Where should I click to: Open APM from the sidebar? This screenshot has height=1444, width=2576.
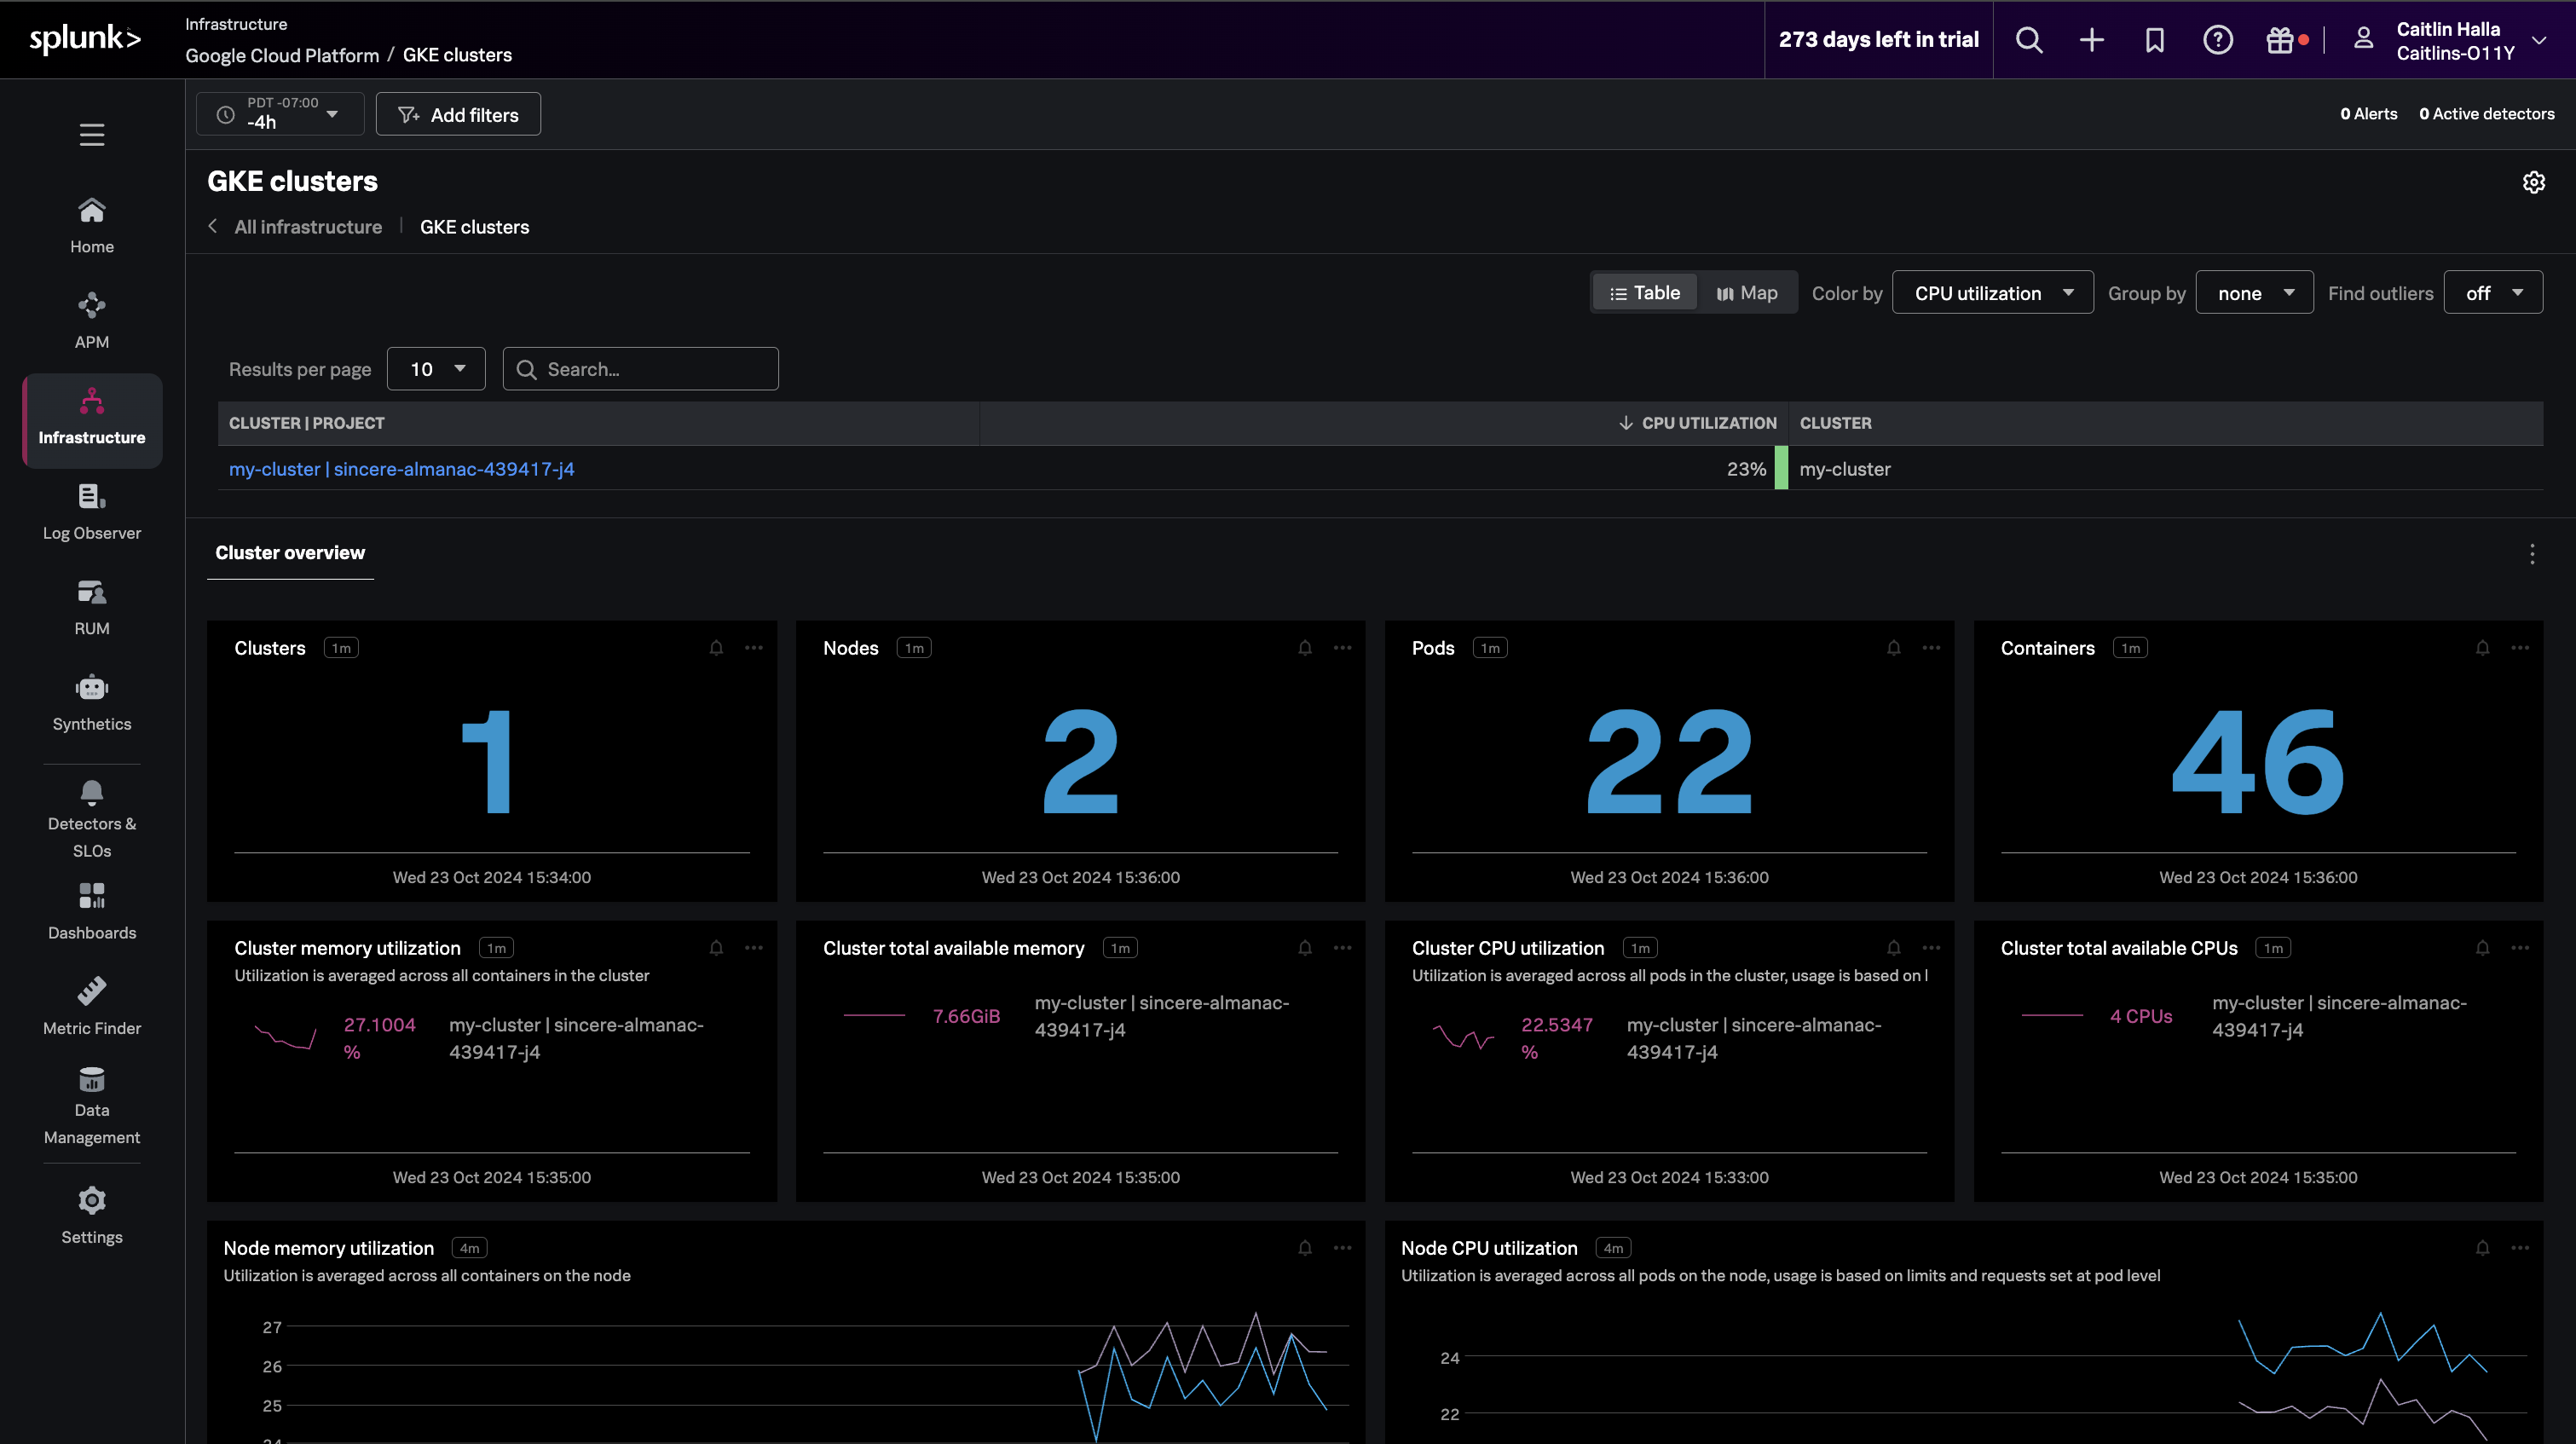[92, 321]
